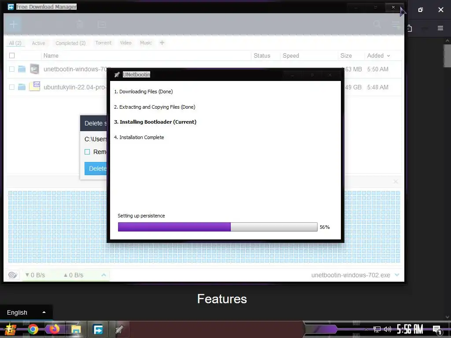Switch to Free Download Manager taskbar icon
This screenshot has height=338, width=451.
98,329
